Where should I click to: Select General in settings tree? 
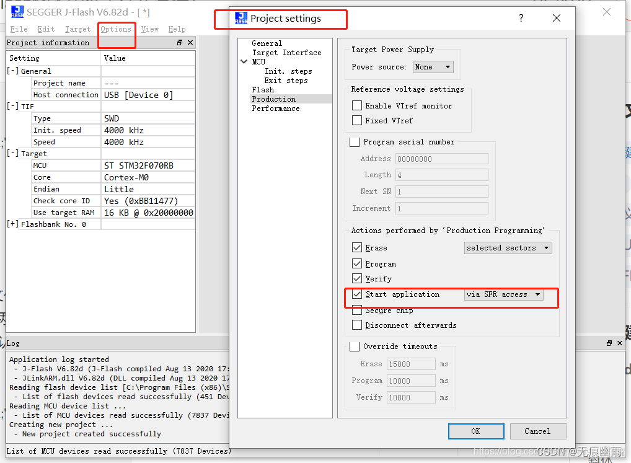tap(267, 43)
